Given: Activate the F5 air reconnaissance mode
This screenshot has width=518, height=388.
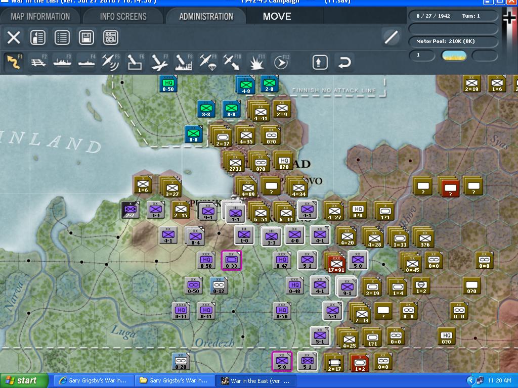Looking at the screenshot, I should tap(110, 62).
